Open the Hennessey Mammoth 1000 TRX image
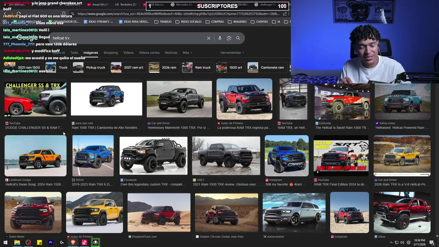Viewport: 439px width, 247px height. point(179,99)
